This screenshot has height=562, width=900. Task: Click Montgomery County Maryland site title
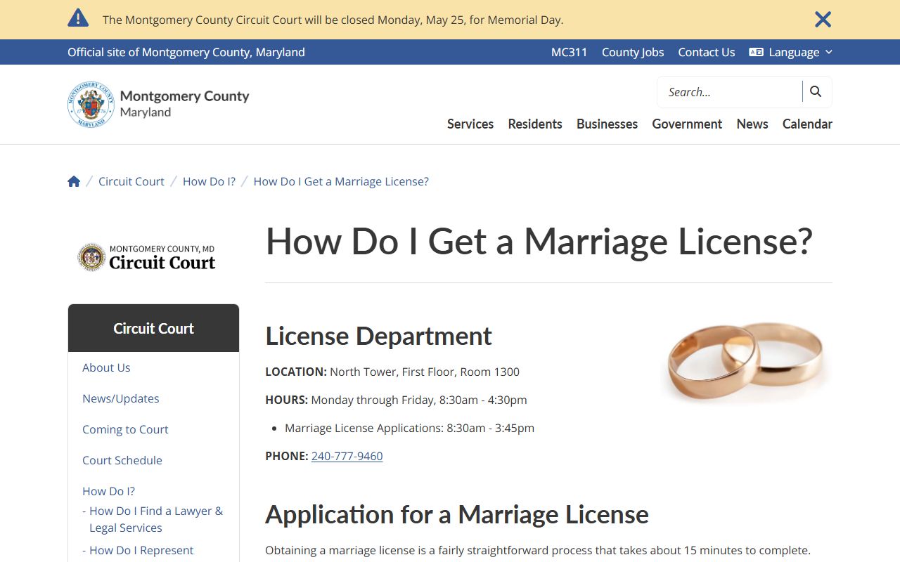point(184,103)
